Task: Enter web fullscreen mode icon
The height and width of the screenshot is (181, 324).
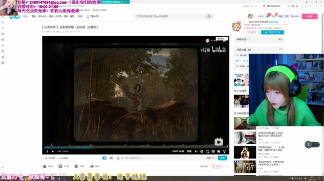Action: (x=219, y=151)
